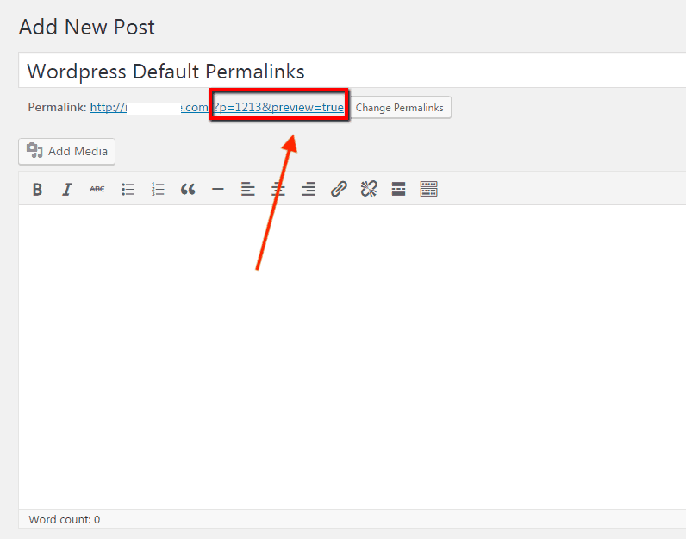This screenshot has width=686, height=539.
Task: Insert horizontal line icon
Action: click(218, 189)
